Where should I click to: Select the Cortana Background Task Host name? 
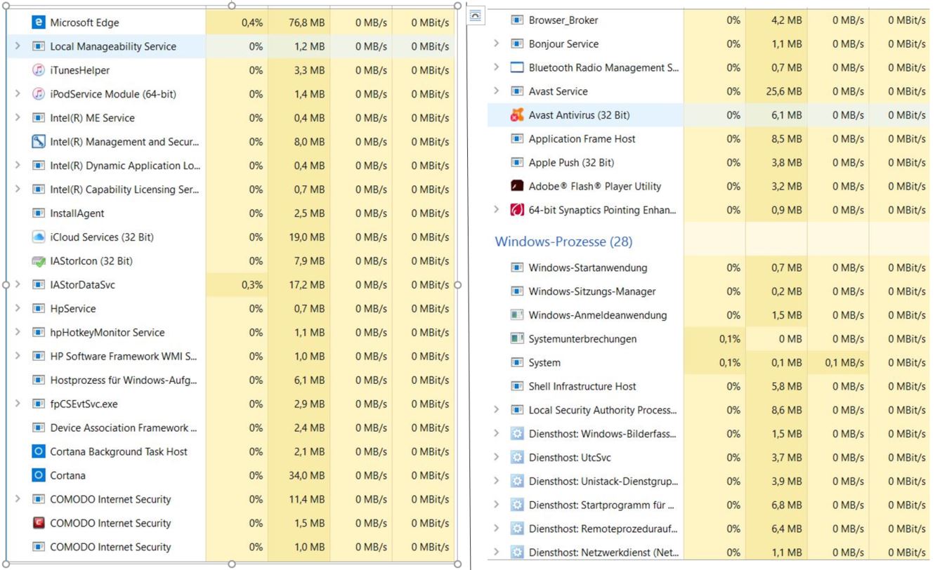(x=119, y=451)
